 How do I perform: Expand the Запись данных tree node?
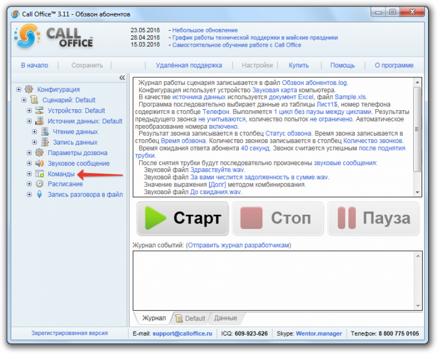[x=34, y=142]
